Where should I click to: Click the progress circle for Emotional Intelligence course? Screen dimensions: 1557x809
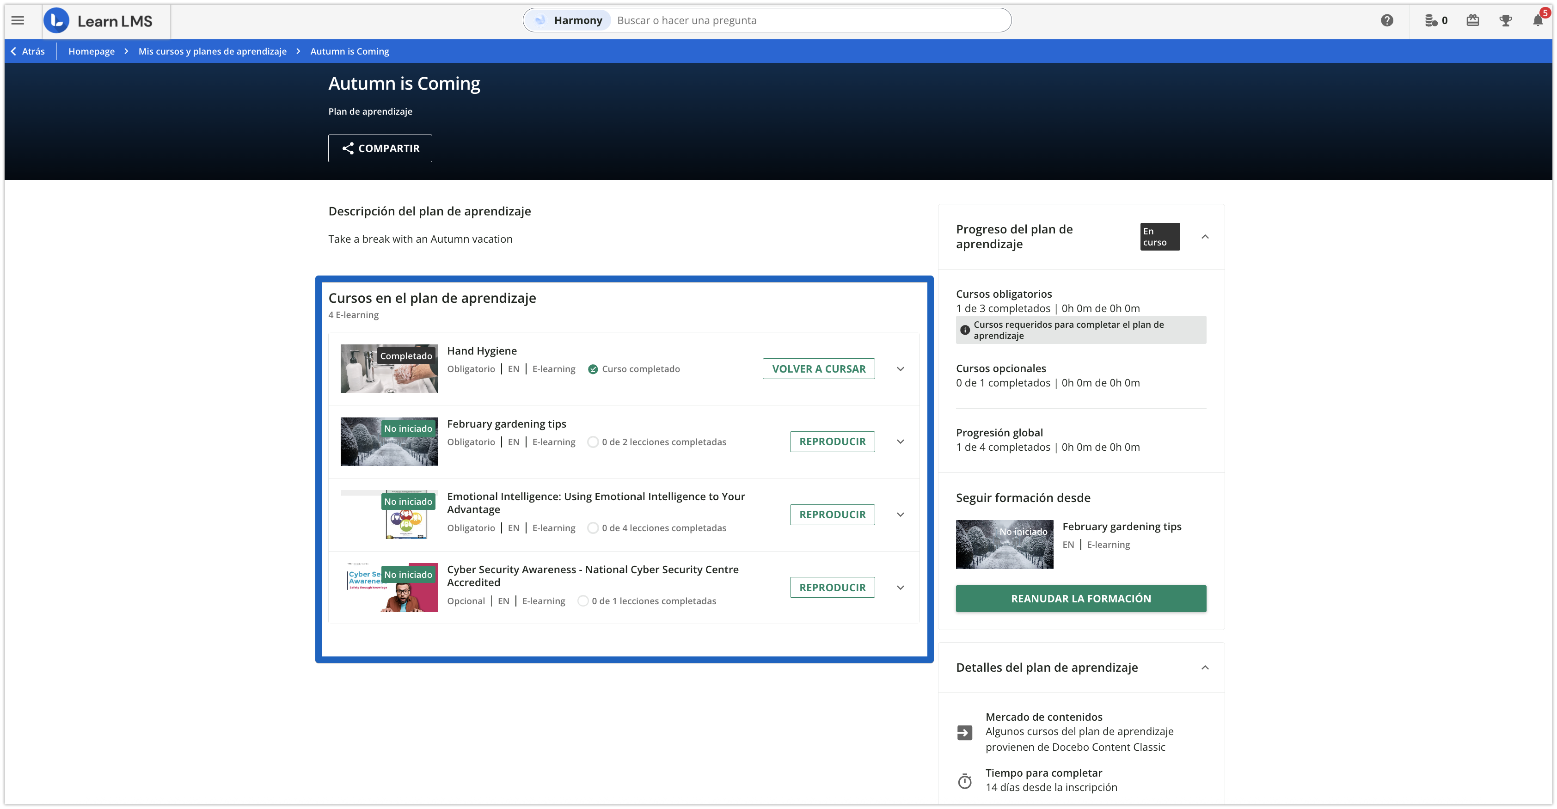593,528
